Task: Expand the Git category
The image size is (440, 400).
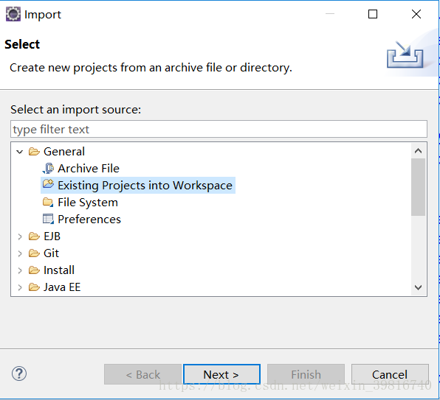Action: [x=20, y=253]
